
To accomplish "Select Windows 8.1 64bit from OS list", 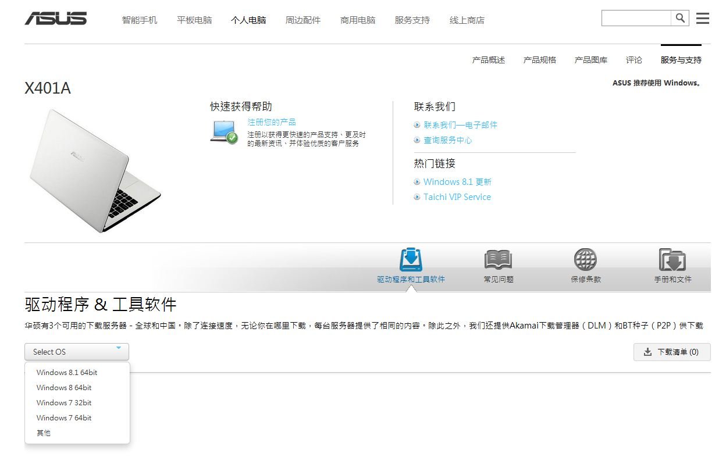I will [x=66, y=372].
